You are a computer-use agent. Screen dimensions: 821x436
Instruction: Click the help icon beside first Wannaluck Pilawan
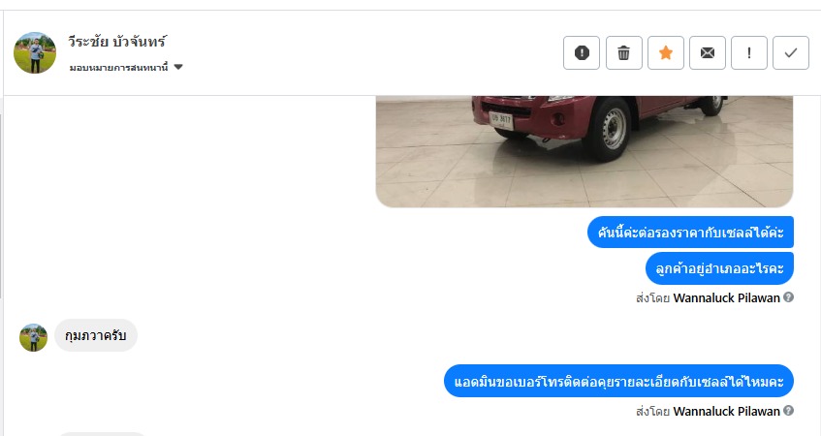pos(789,297)
